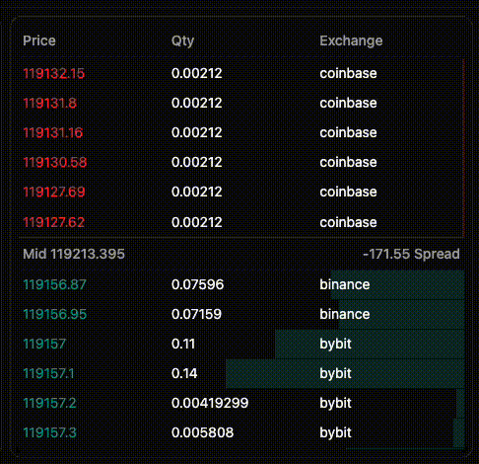Click coinbase in the 119131.8 row

348,103
